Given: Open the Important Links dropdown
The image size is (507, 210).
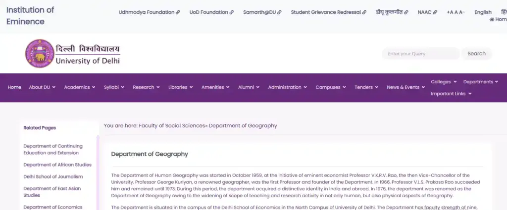Looking at the screenshot, I should 451,94.
